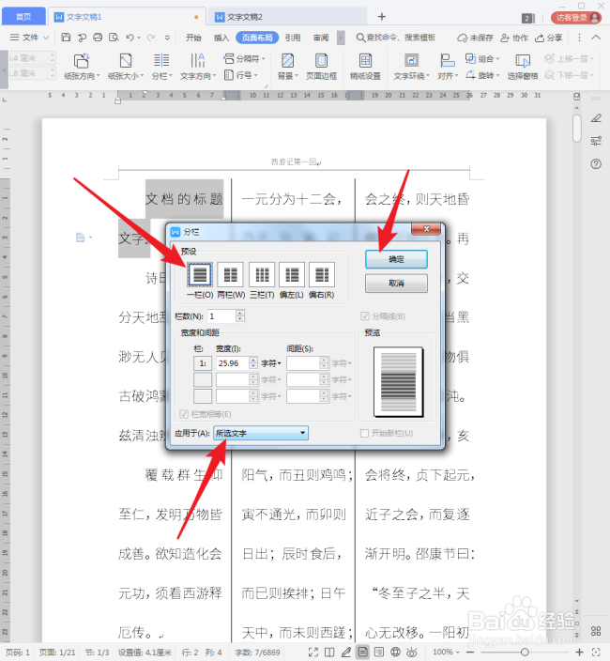The height and width of the screenshot is (661, 610).
Task: Open the 纸张方向 paper orientation tool
Action: click(82, 66)
